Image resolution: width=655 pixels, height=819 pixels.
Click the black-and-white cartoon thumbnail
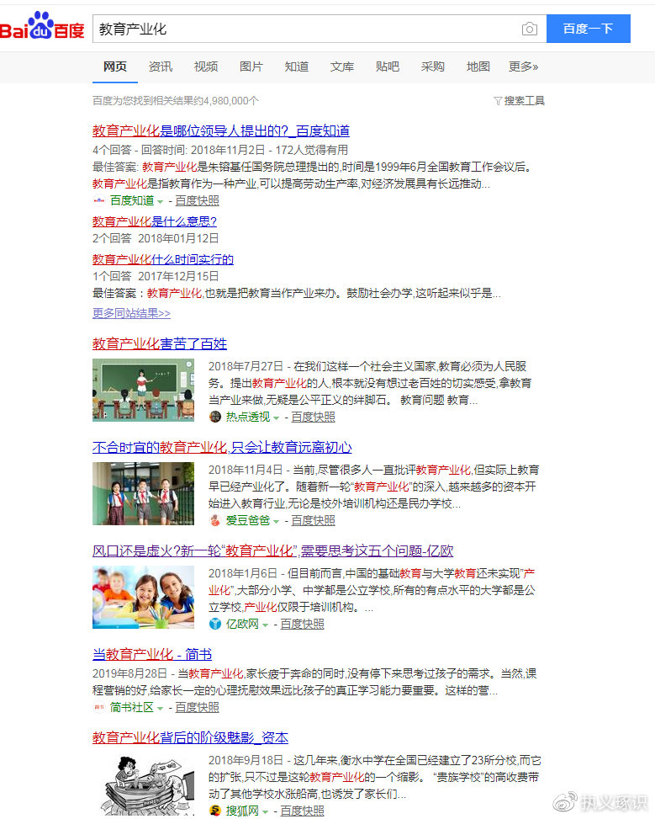[x=144, y=786]
